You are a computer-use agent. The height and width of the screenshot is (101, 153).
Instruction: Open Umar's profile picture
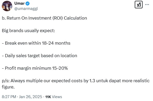pos(7,6)
